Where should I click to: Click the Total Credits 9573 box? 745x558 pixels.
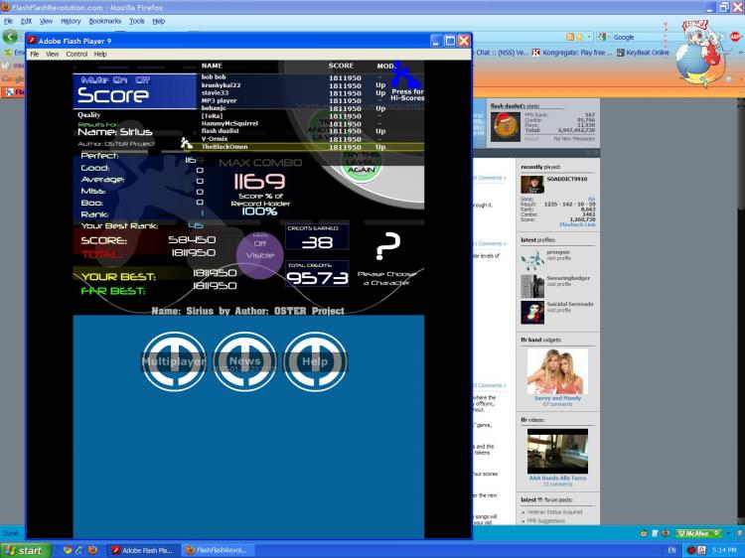coord(317,273)
